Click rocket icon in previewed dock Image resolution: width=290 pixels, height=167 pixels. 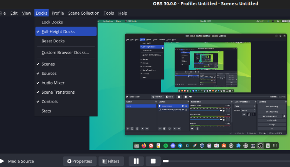click(x=195, y=146)
